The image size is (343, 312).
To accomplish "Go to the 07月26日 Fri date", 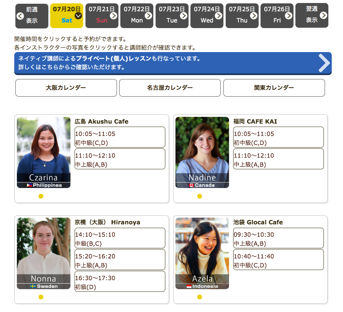I will tap(277, 16).
